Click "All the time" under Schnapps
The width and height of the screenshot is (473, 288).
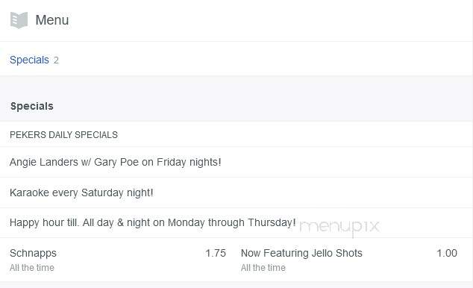pos(32,268)
